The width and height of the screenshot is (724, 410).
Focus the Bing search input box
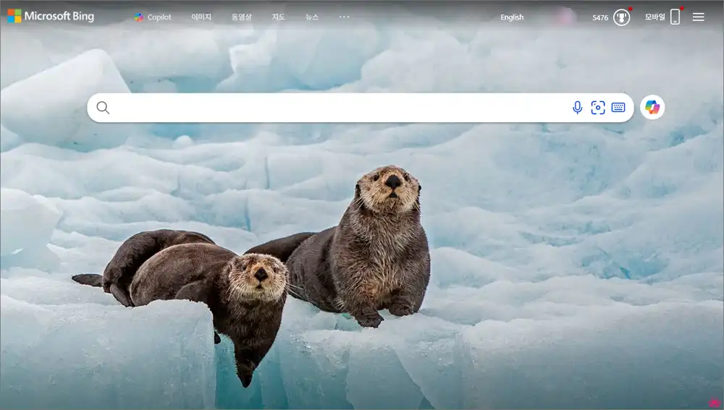[x=333, y=108]
